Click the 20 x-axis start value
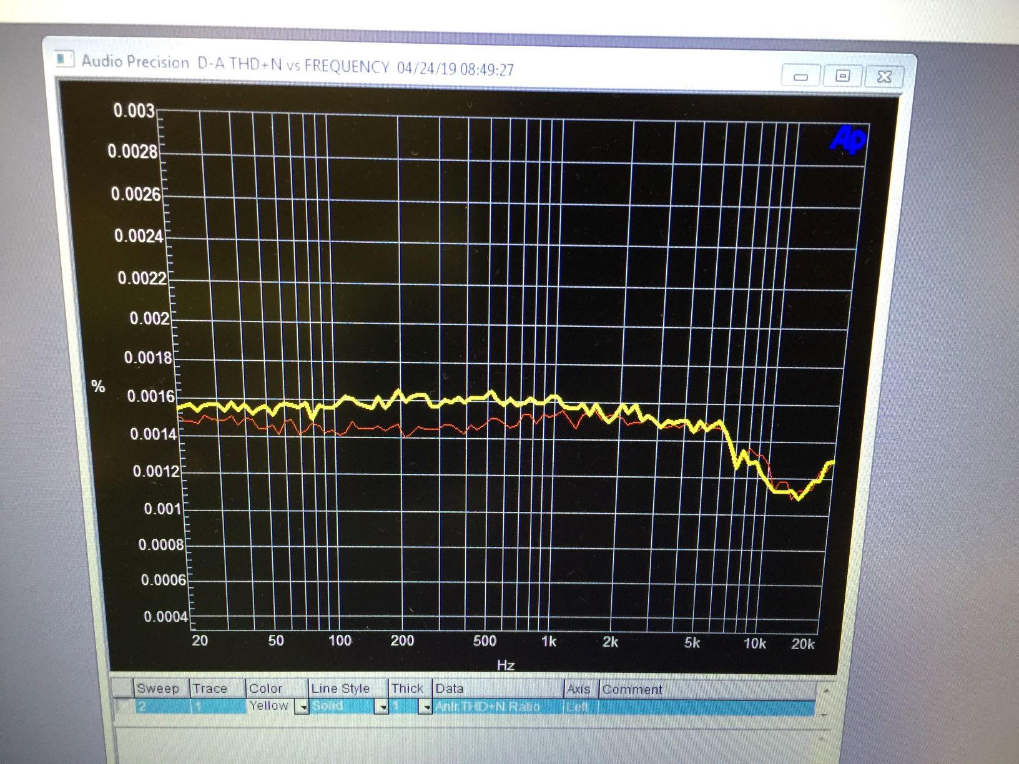Image resolution: width=1019 pixels, height=764 pixels. (x=200, y=640)
